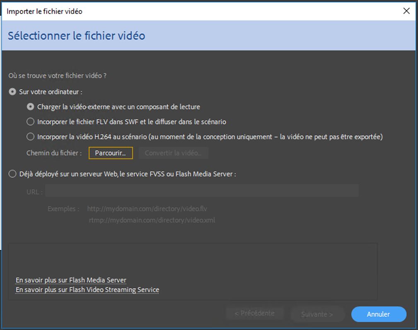The height and width of the screenshot is (330, 418).
Task: Click the Parcourir... browse button
Action: (110, 153)
